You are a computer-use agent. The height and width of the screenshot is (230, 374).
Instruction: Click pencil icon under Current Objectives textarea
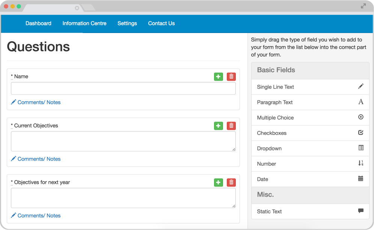pos(14,159)
